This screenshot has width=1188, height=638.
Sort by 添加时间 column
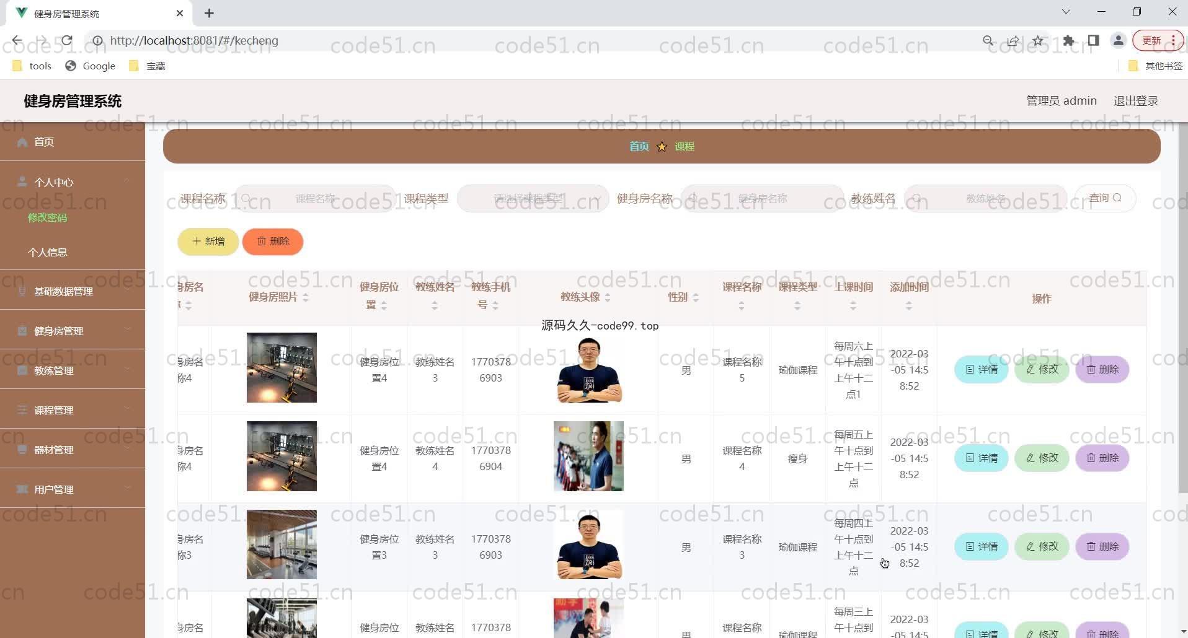coord(909,305)
